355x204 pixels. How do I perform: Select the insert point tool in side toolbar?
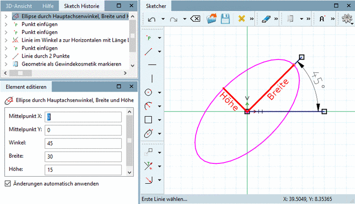(149, 38)
